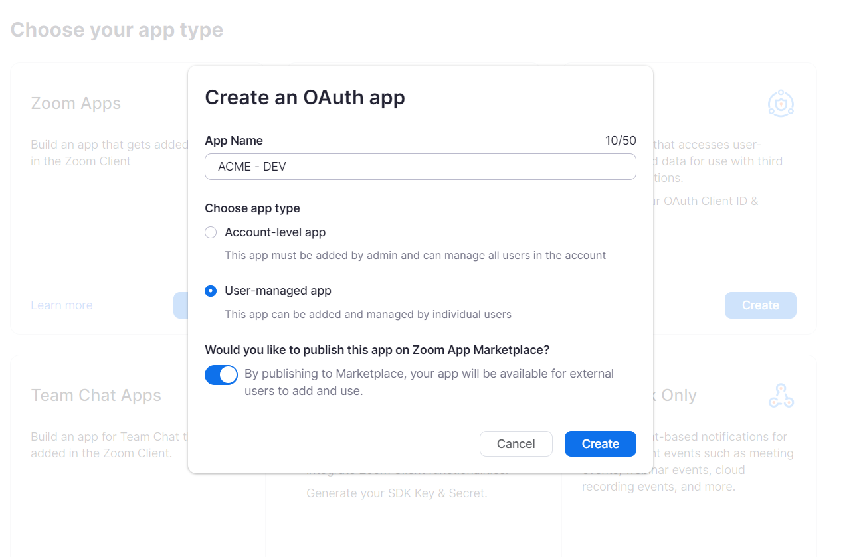Click the Cancel button in dialog

tap(516, 444)
